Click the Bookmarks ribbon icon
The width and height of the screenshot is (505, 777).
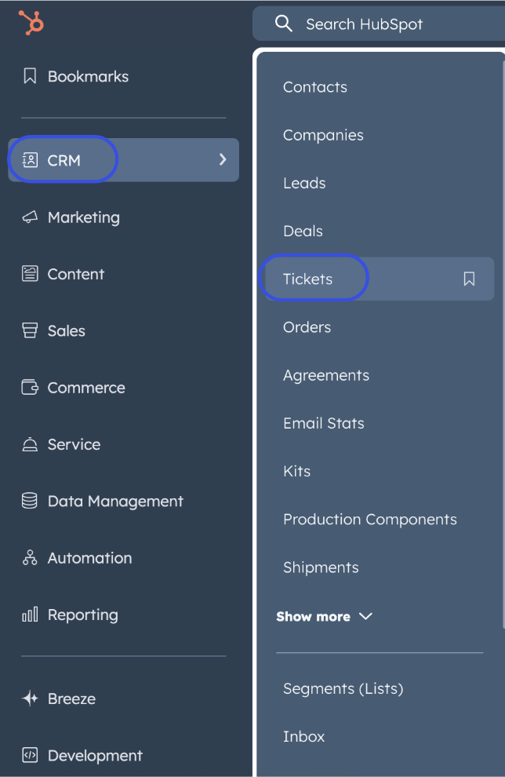[30, 76]
